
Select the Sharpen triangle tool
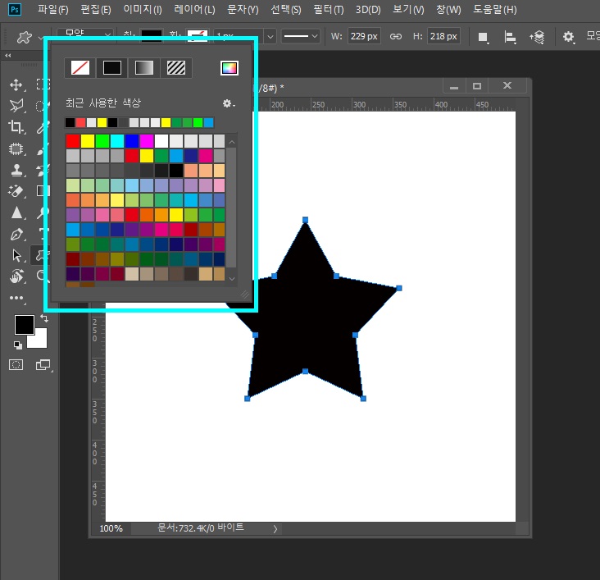click(16, 212)
